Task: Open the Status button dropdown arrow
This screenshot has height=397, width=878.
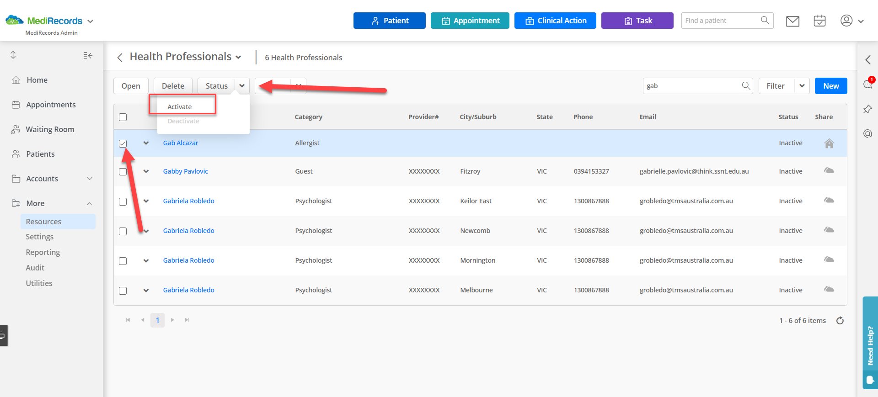Action: point(242,86)
